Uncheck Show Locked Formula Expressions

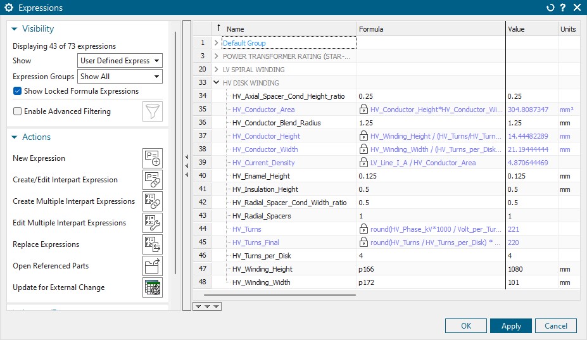(x=18, y=91)
